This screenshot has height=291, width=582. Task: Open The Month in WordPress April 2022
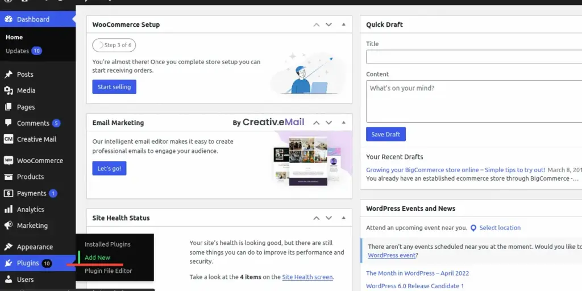(x=418, y=273)
